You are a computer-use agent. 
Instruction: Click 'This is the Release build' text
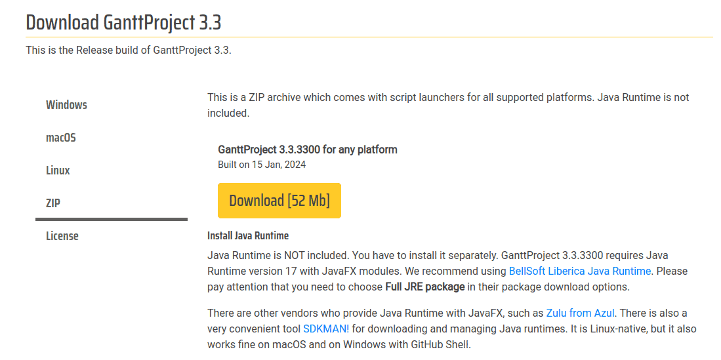click(129, 50)
